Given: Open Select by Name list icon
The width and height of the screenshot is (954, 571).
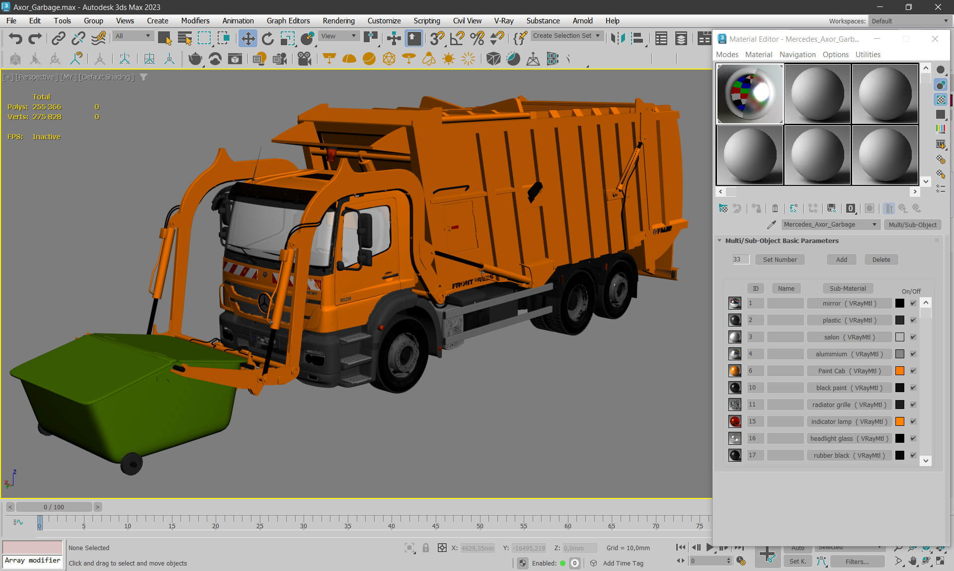Looking at the screenshot, I should (184, 38).
